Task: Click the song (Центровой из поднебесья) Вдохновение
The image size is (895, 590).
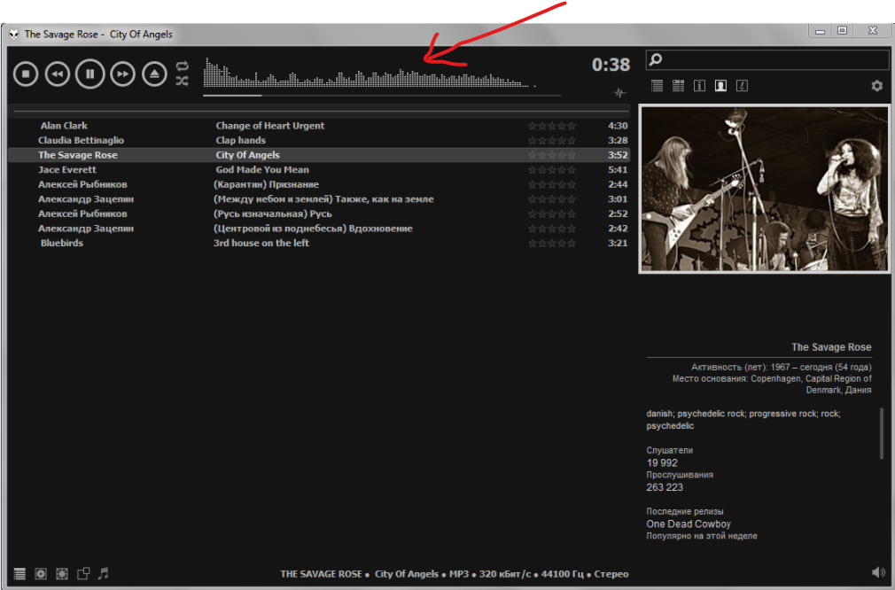Action: click(x=313, y=229)
